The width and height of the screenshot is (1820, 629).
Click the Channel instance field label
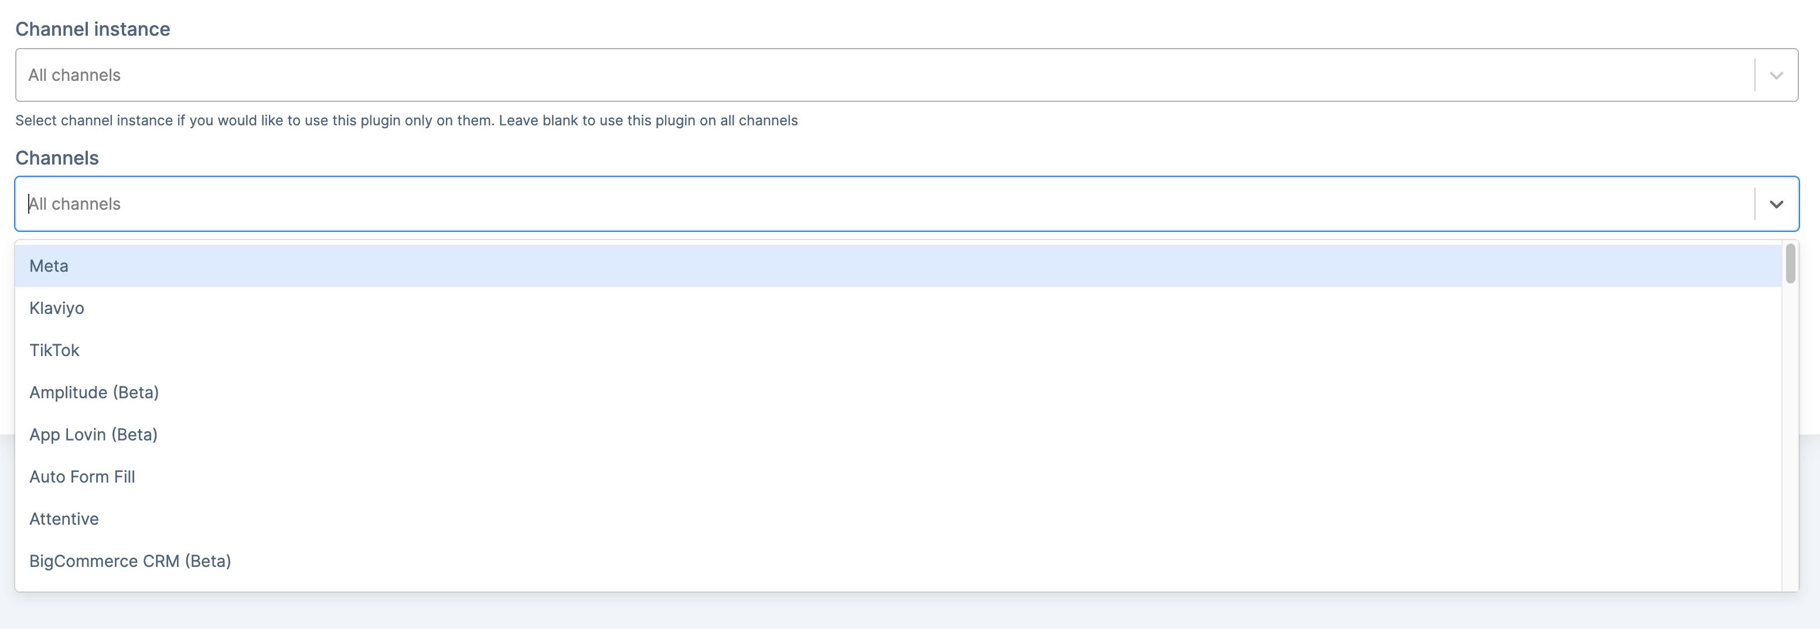pyautogui.click(x=93, y=29)
